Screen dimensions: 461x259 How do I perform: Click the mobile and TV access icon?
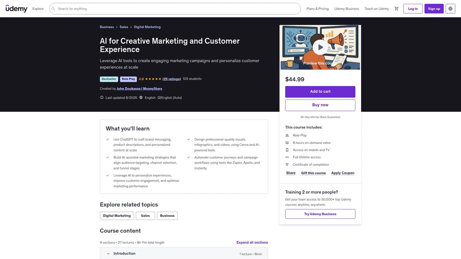point(287,150)
